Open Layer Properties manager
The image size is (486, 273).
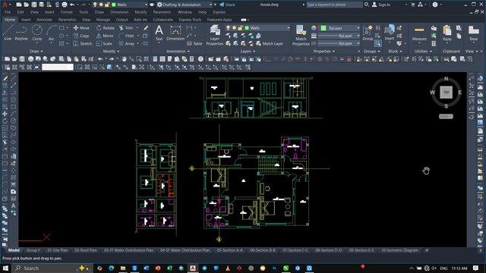tap(214, 36)
